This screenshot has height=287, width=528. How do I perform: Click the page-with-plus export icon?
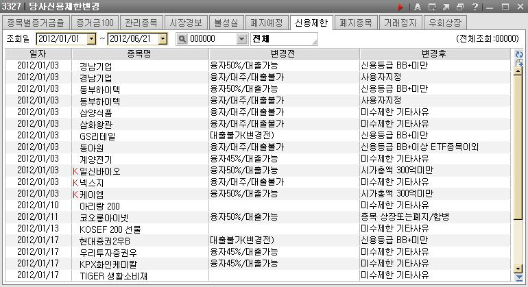tap(519, 62)
